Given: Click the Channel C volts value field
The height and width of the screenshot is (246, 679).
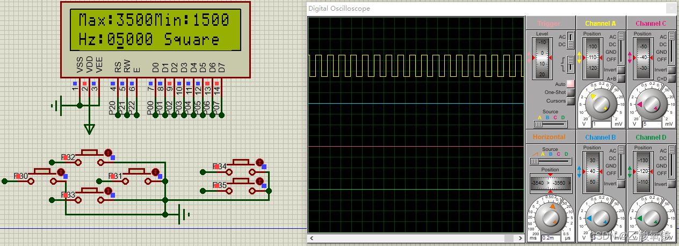Looking at the screenshot, I should pos(652,124).
